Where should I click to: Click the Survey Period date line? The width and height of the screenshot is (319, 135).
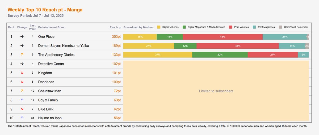(35, 16)
